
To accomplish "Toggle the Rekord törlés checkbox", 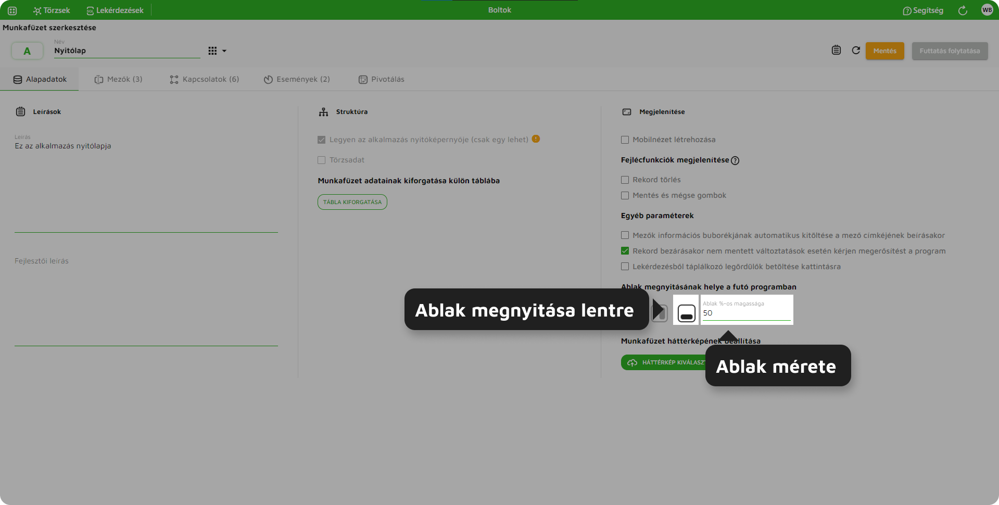I will click(x=625, y=180).
